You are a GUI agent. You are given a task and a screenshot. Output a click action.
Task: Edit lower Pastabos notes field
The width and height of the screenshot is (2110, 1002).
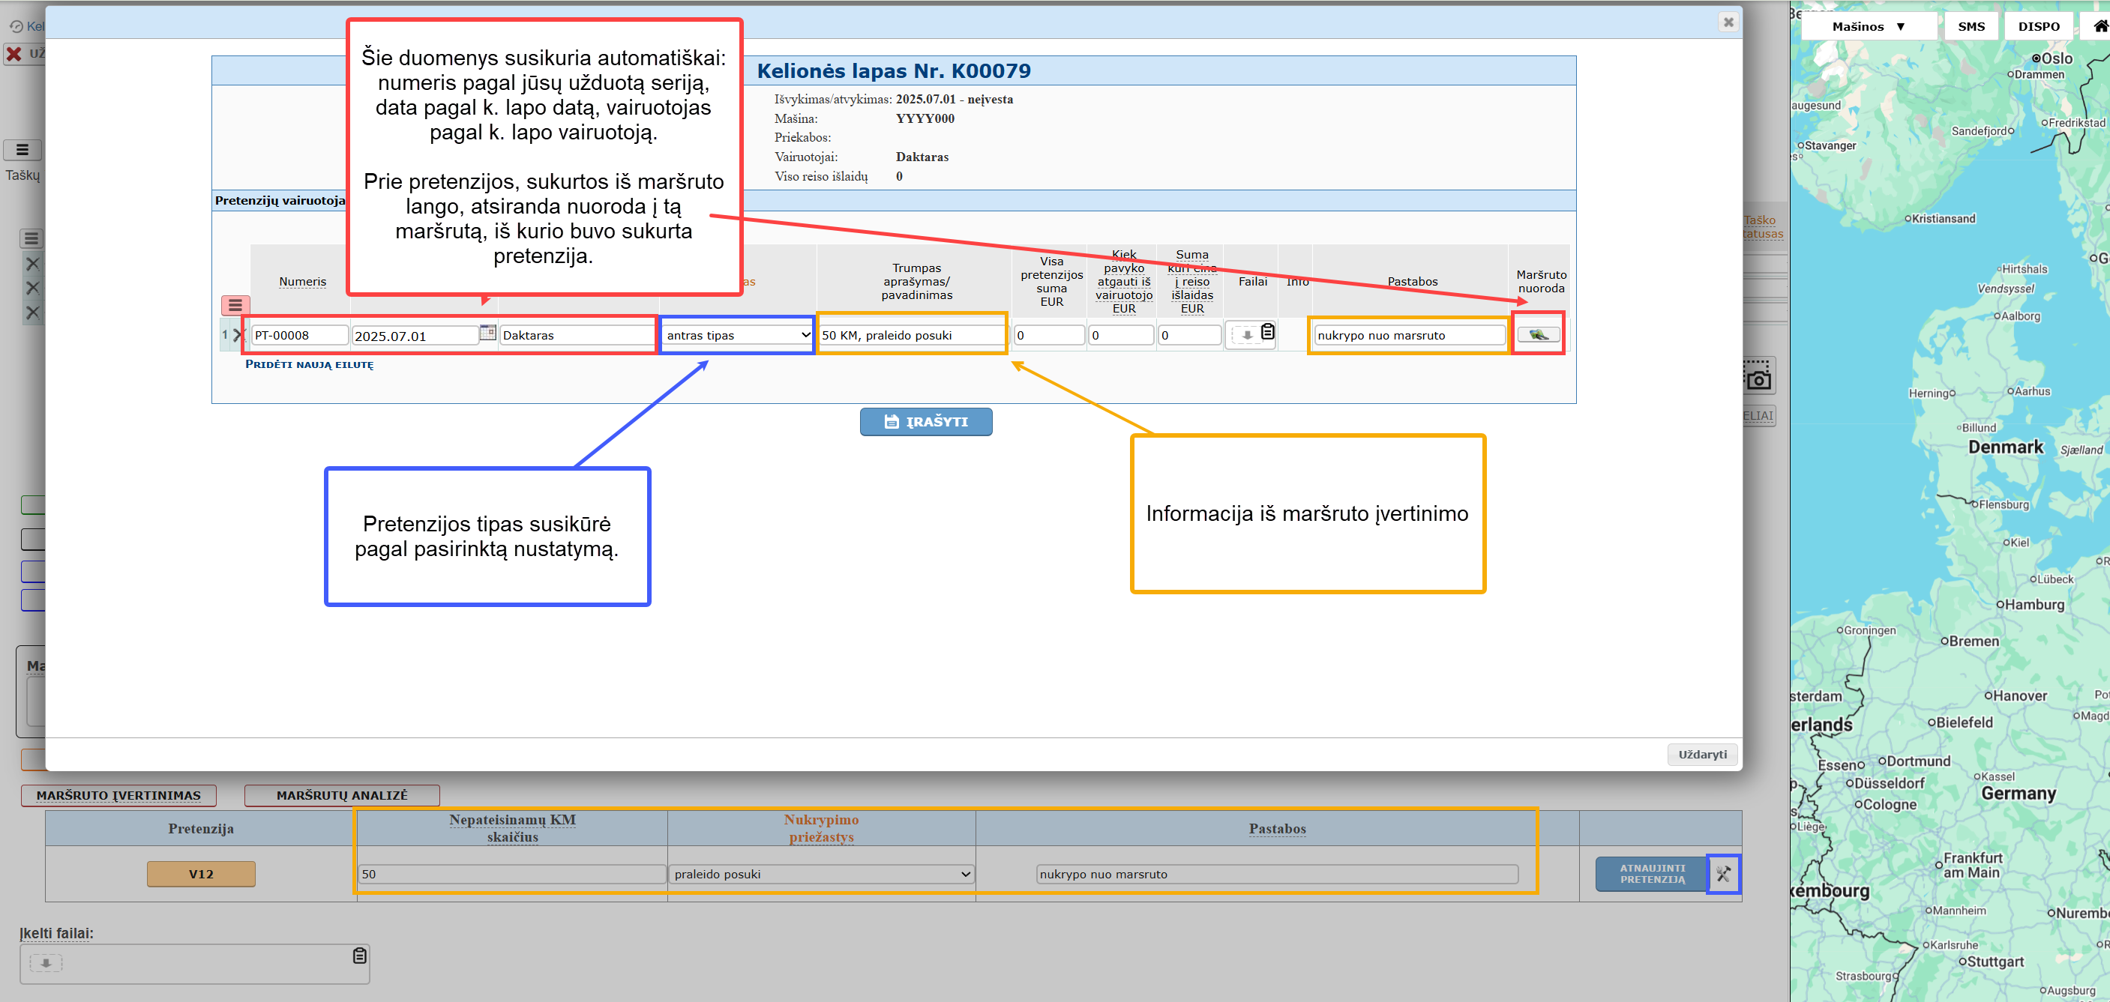[x=1277, y=875]
